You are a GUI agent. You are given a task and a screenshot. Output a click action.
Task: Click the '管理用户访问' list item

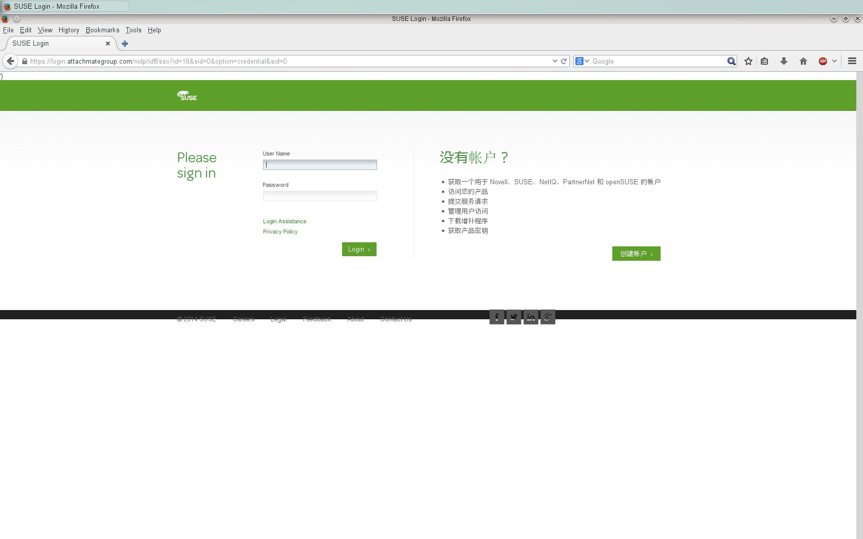tap(468, 211)
